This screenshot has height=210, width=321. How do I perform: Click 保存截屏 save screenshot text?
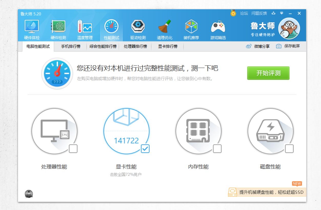pos(292,46)
